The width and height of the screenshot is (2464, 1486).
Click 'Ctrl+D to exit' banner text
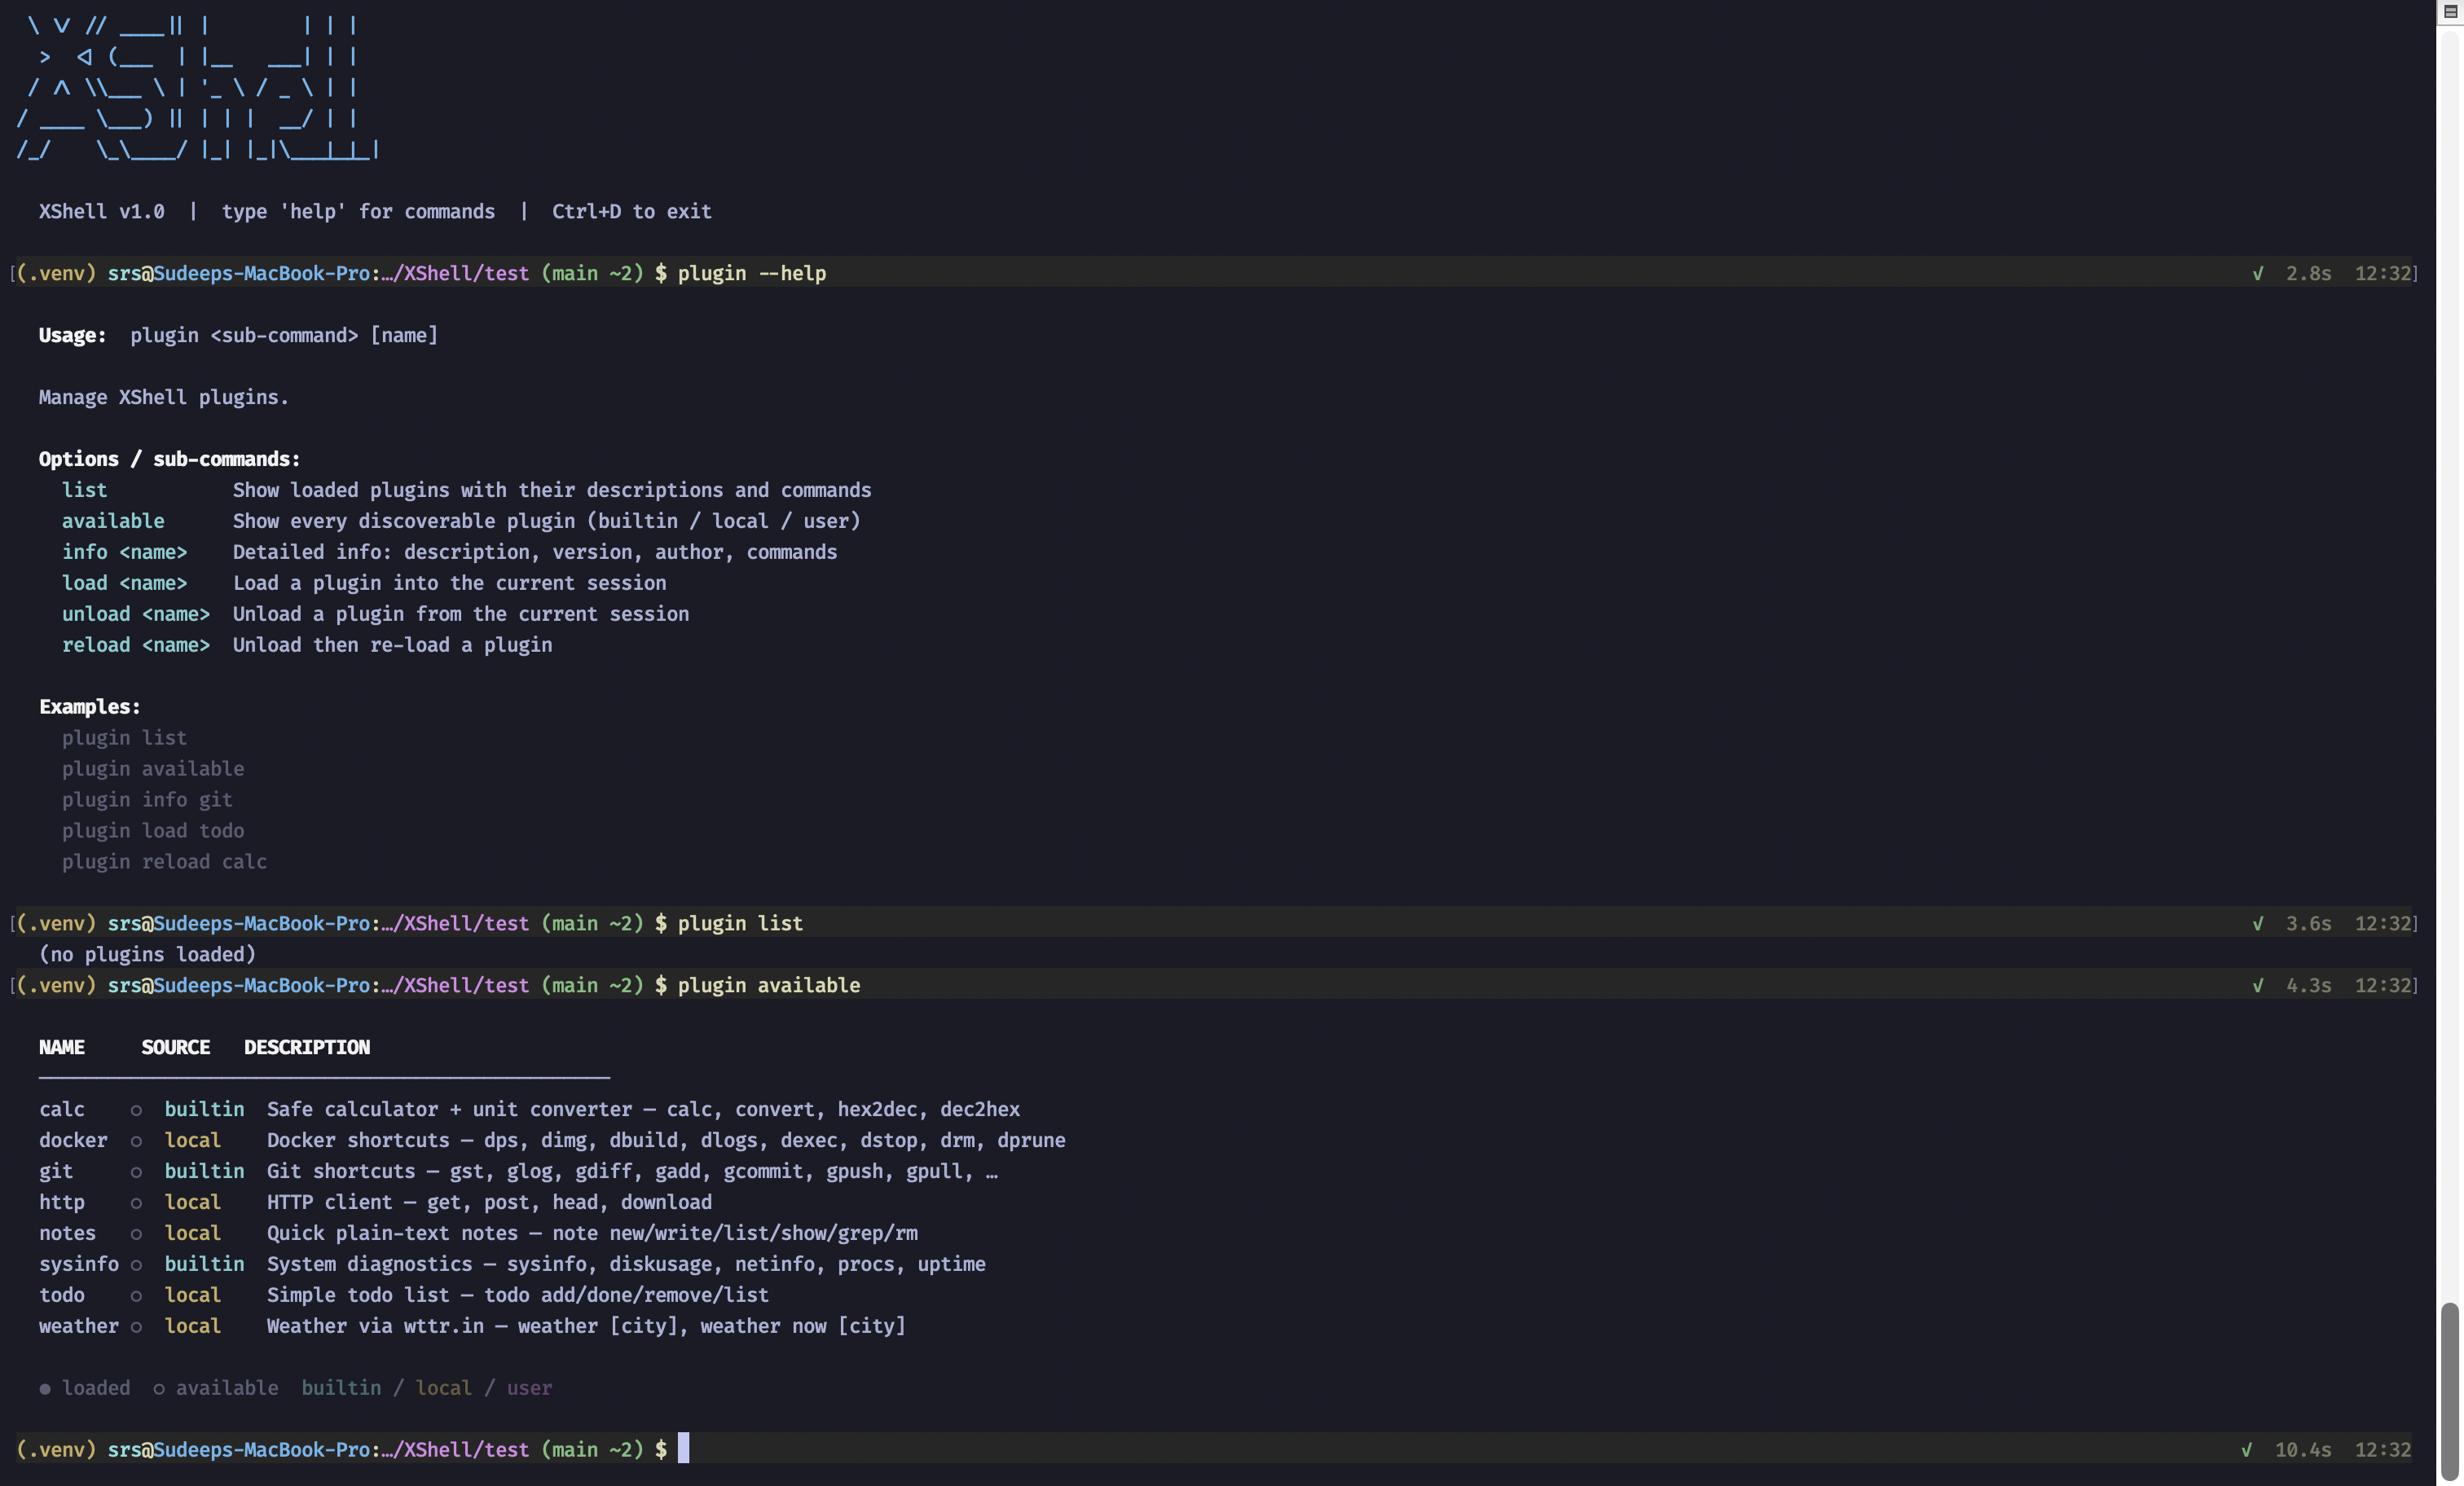point(632,211)
